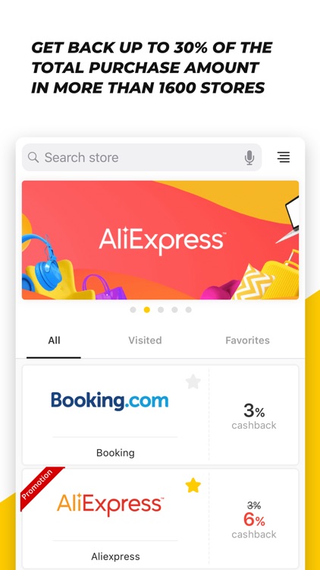Open the Favorites tab
320x570 pixels.
click(247, 340)
